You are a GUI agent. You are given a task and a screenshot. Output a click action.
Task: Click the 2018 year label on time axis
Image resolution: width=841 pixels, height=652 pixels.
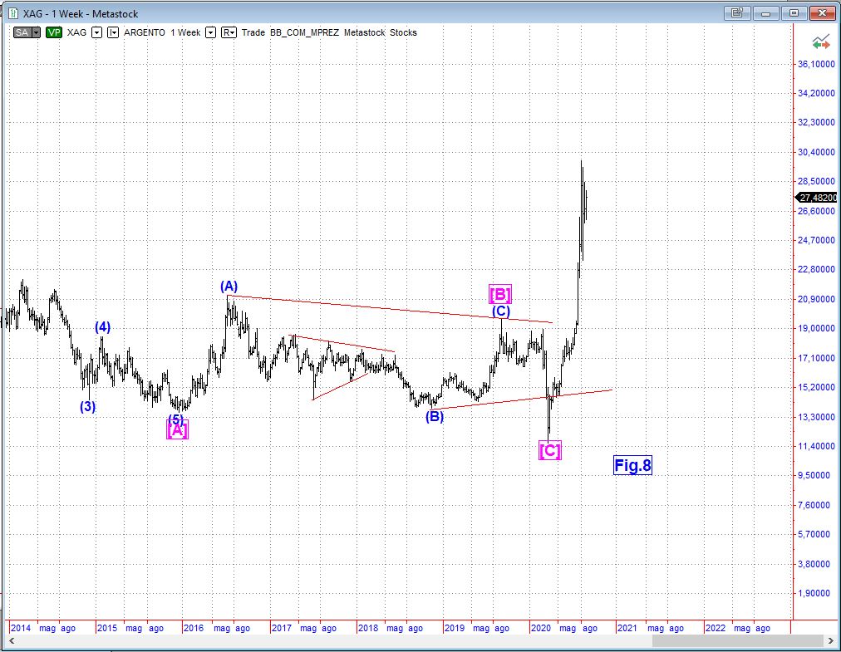(368, 628)
